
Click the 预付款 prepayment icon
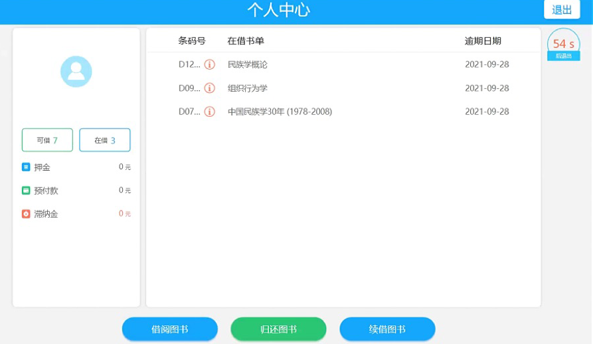tap(26, 191)
